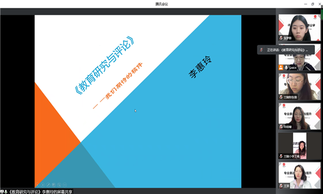Image resolution: width=323 pixels, height=194 pixels.
Task: Click the screen sharing label at bottom left
Action: [40, 192]
